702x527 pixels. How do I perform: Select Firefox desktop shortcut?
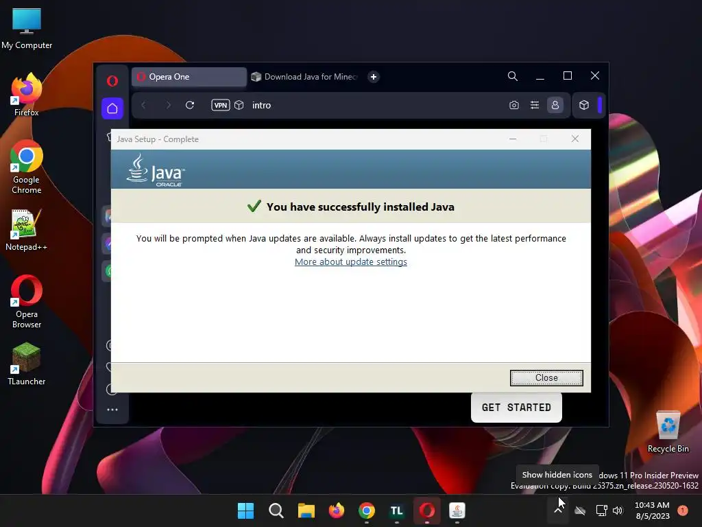(27, 95)
